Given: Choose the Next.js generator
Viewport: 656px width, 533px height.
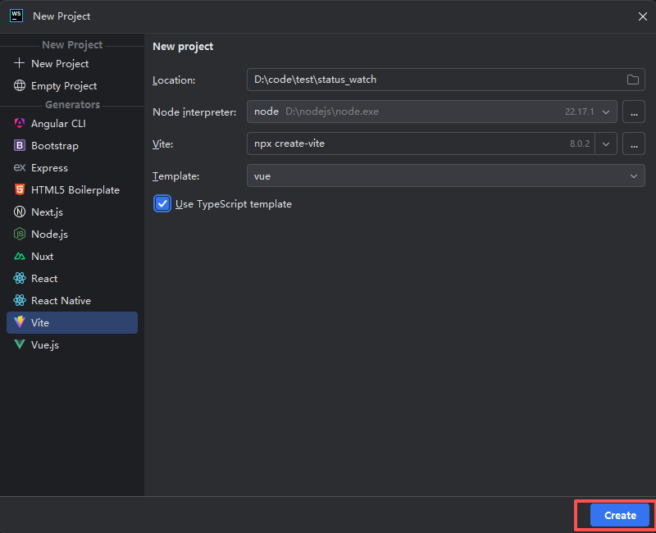Looking at the screenshot, I should point(72,212).
